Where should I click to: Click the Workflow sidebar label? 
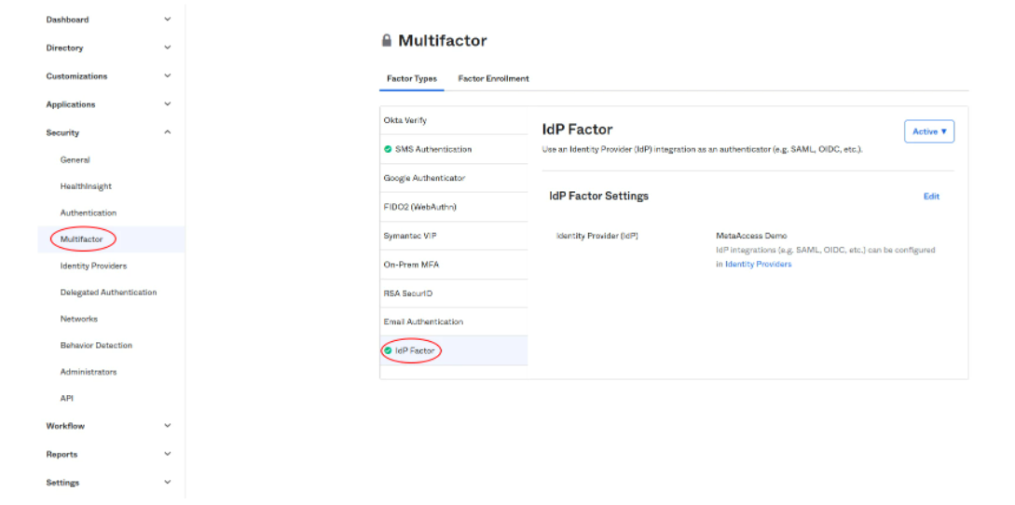65,426
